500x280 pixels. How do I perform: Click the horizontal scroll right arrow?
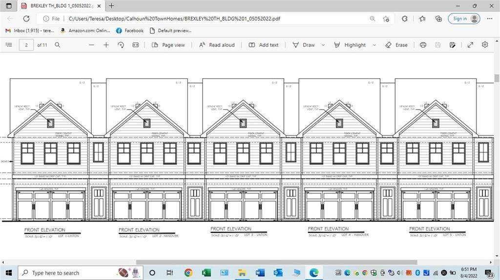pyautogui.click(x=491, y=262)
